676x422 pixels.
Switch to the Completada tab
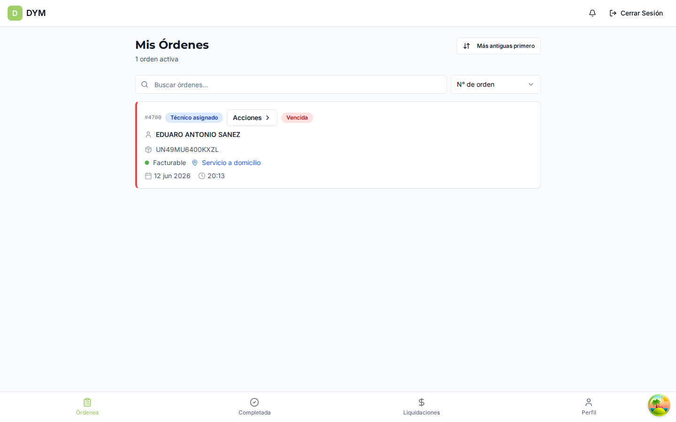tap(254, 407)
